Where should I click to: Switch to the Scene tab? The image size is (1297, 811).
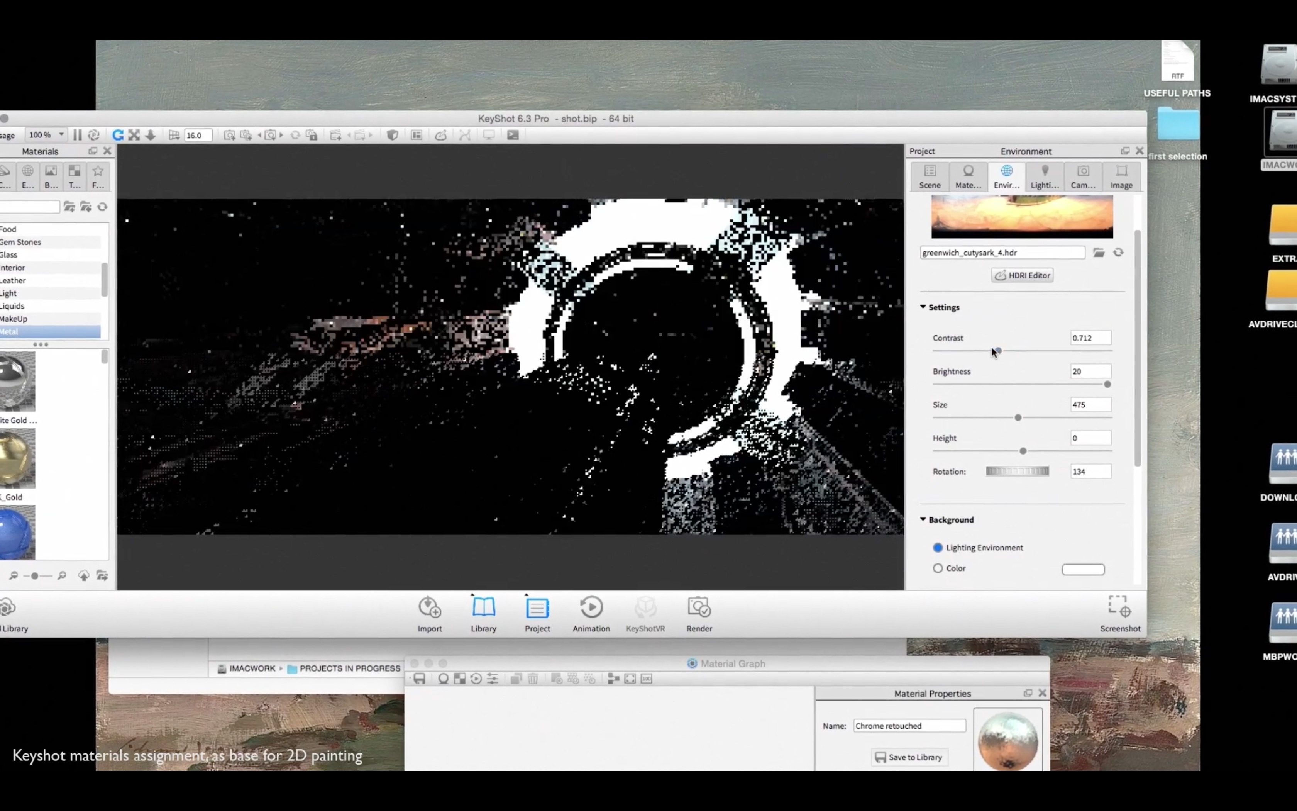(930, 177)
